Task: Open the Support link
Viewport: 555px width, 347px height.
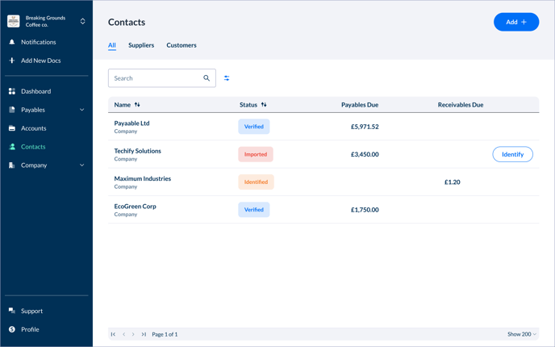Action: point(31,311)
